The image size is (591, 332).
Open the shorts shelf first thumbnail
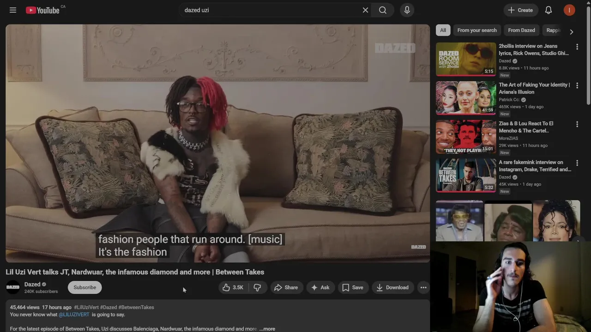459,220
